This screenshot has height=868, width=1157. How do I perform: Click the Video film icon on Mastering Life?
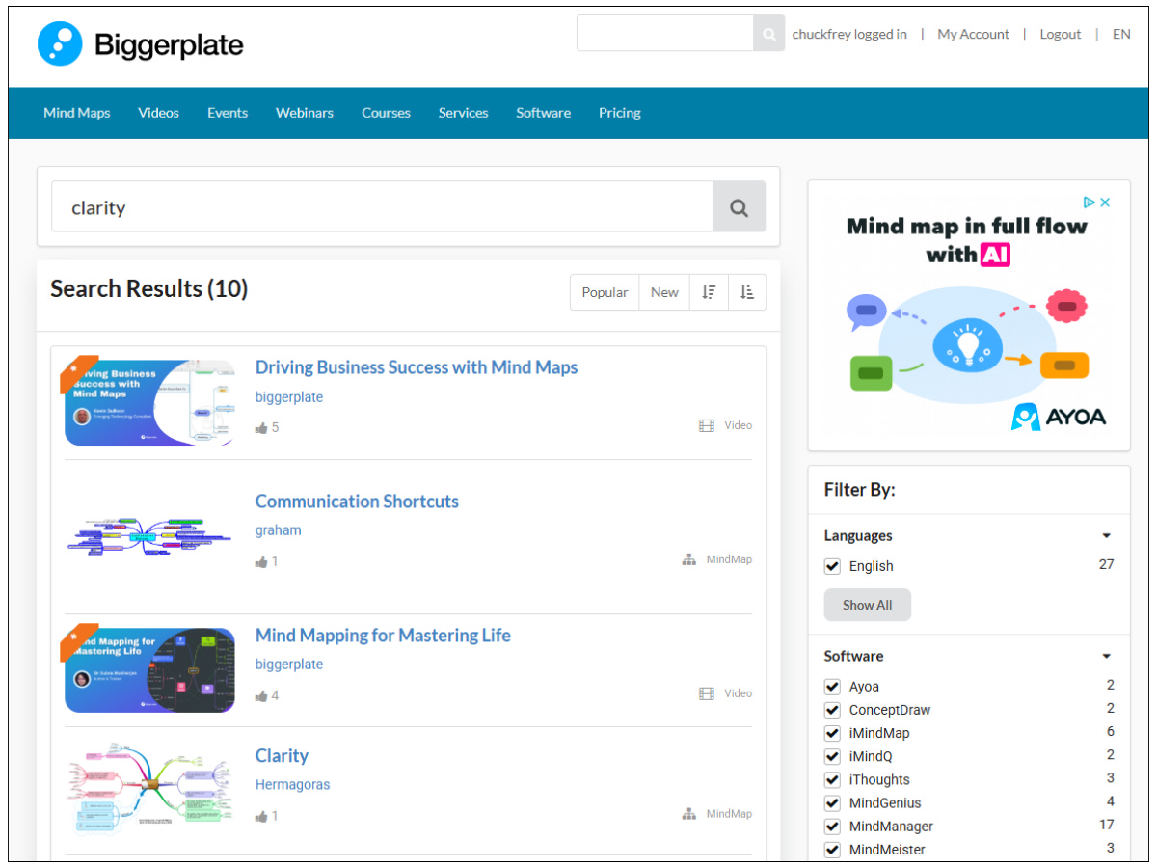(x=707, y=693)
